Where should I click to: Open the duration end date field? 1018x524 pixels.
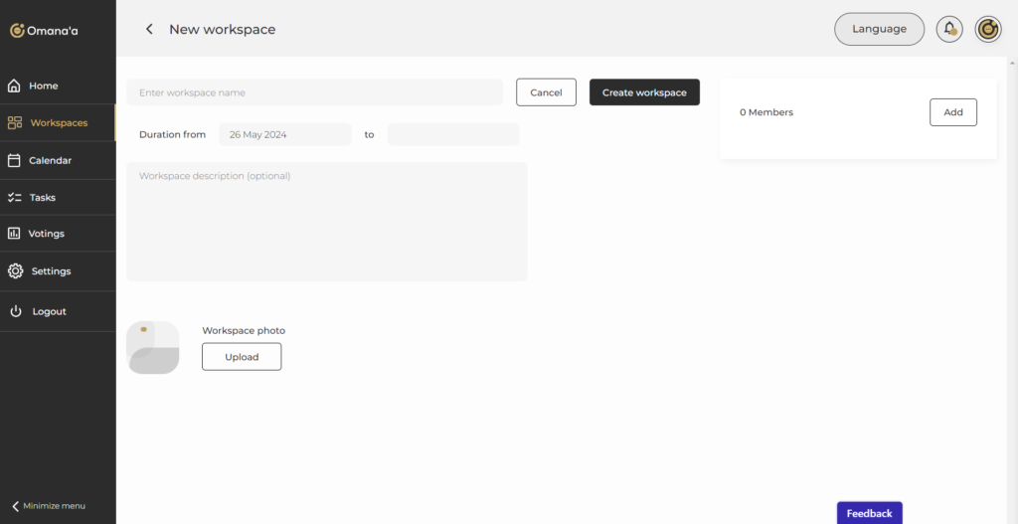453,134
